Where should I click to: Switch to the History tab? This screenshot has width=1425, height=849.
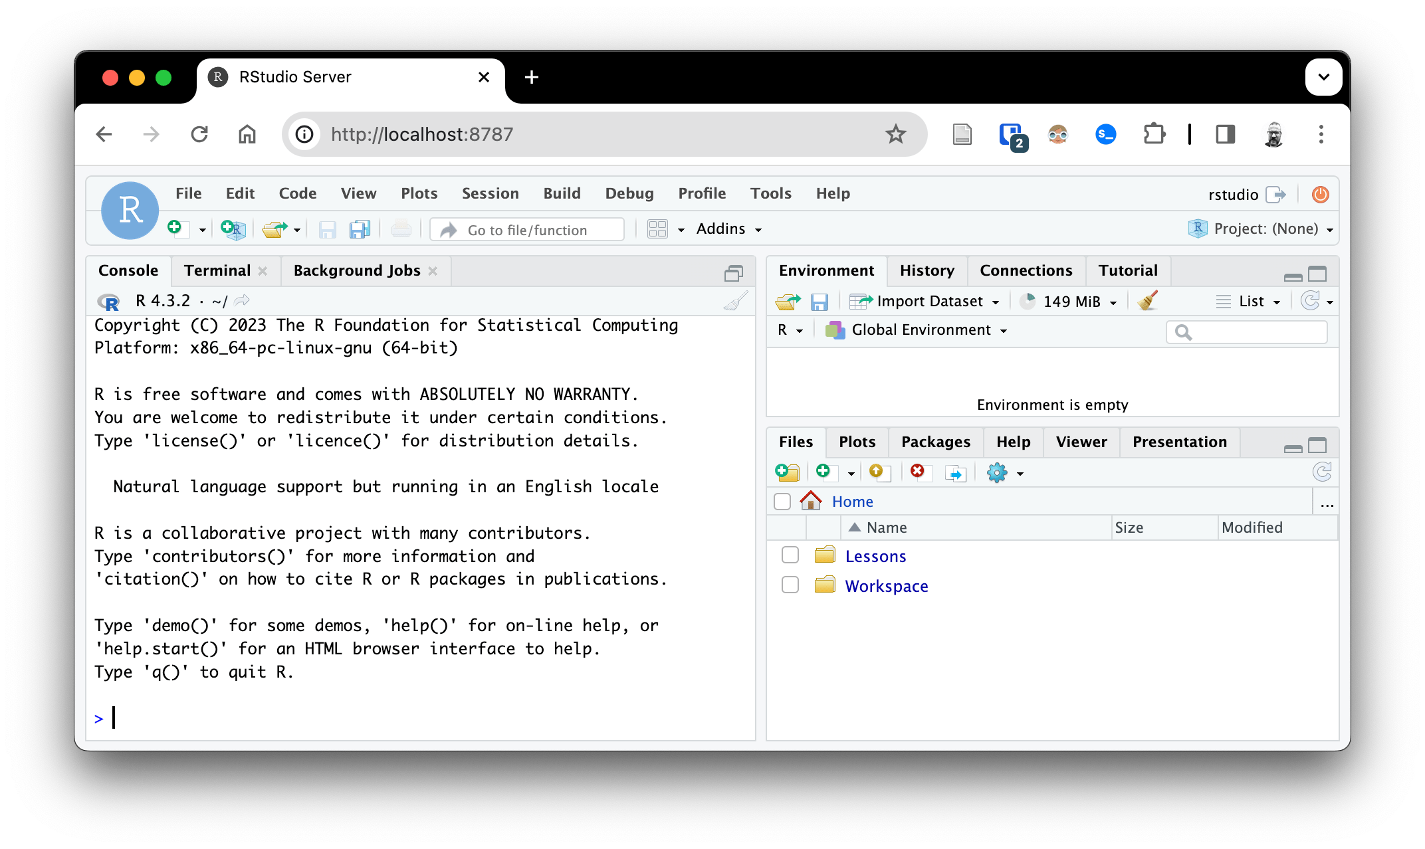click(x=927, y=270)
